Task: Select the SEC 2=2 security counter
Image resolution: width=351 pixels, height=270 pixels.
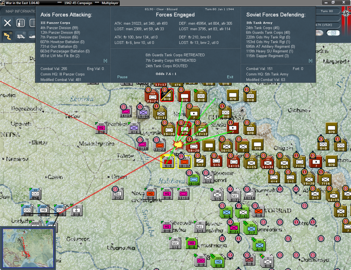Action: (x=118, y=194)
